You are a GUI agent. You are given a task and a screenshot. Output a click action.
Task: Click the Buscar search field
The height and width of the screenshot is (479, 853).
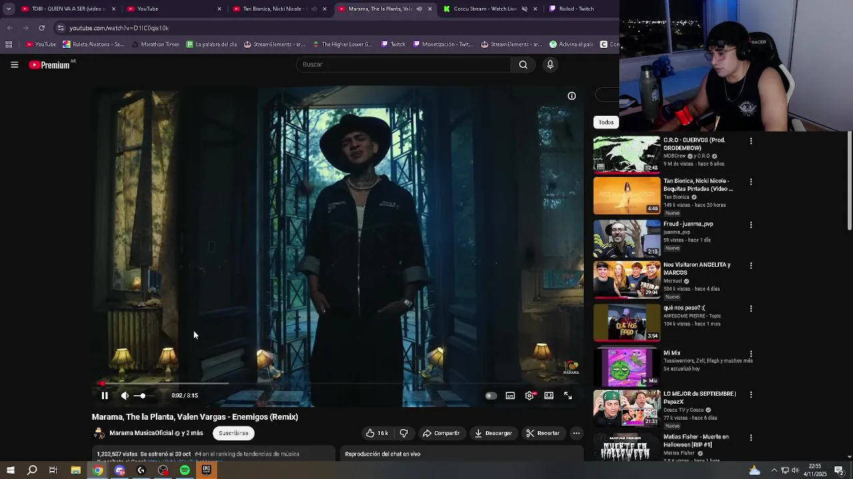(403, 65)
